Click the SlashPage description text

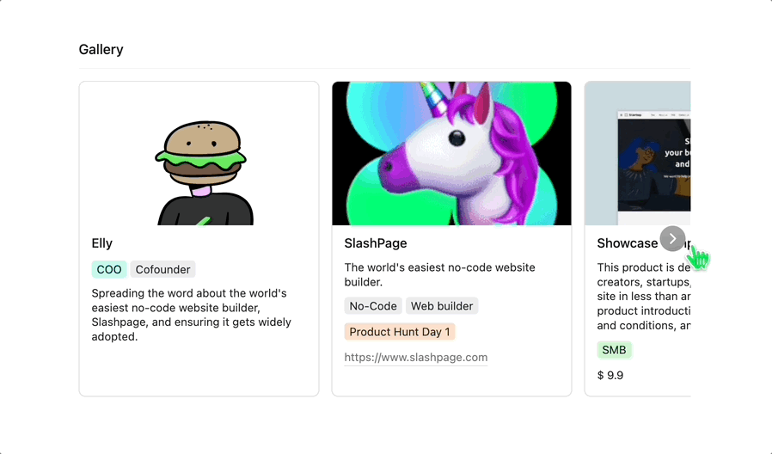tap(439, 275)
